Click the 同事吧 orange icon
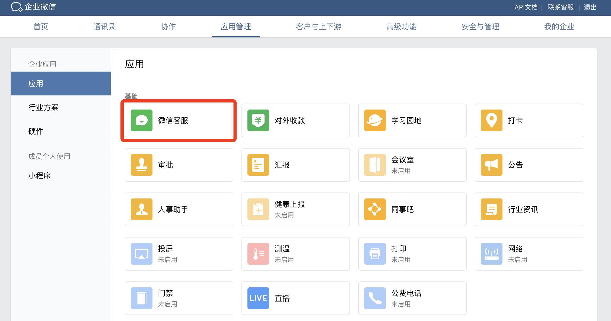611x321 pixels. point(375,209)
